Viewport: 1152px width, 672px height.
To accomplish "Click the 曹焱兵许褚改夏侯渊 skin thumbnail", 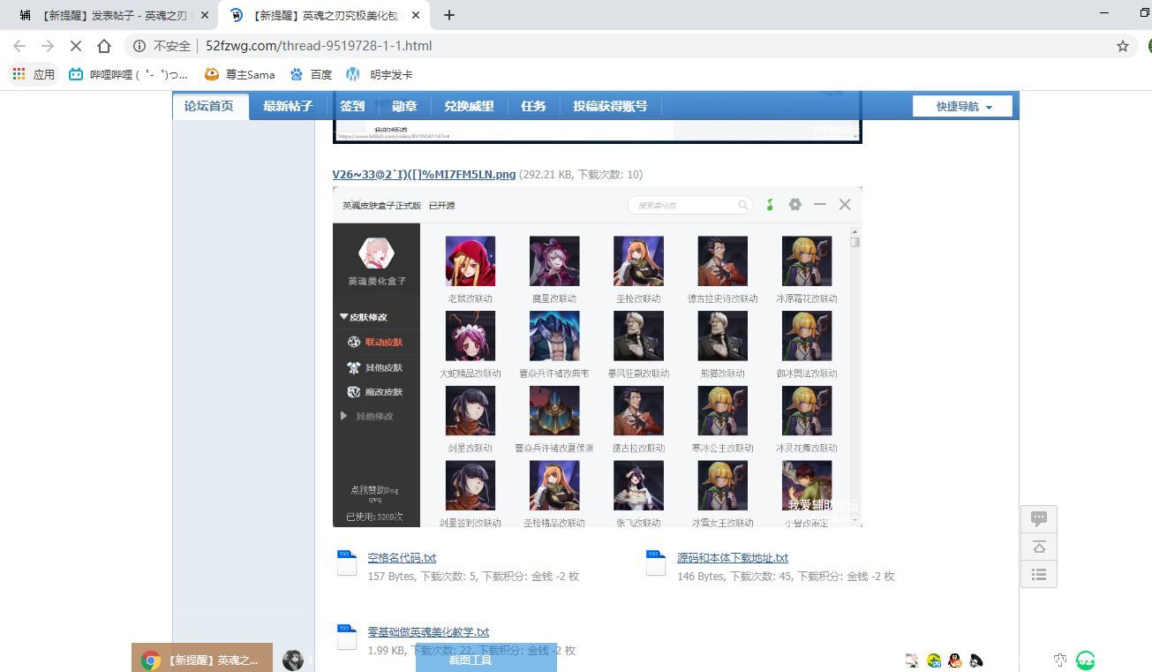I will (x=554, y=411).
